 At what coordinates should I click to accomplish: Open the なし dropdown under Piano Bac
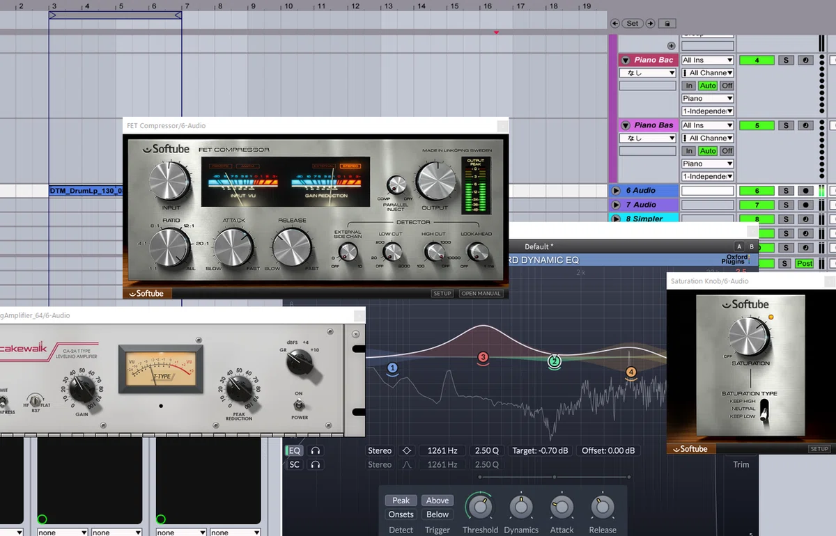(x=647, y=73)
